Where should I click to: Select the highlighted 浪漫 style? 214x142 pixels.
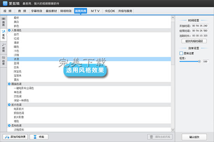[x=89, y=59]
